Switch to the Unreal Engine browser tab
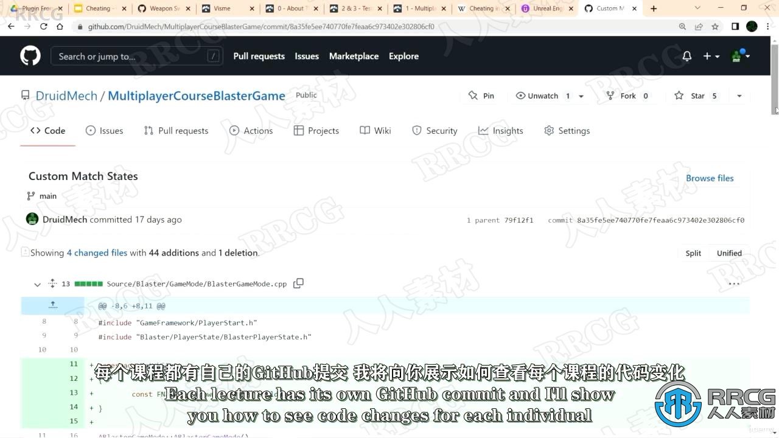The image size is (779, 438). point(548,9)
